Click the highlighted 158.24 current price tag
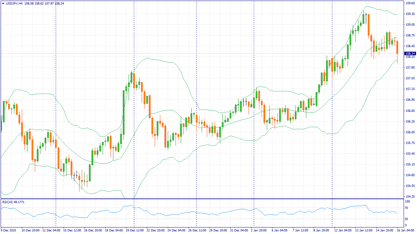 410,53
